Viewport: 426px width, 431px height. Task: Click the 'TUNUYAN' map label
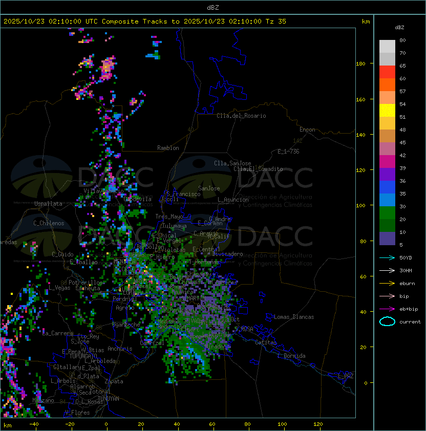coord(109,399)
